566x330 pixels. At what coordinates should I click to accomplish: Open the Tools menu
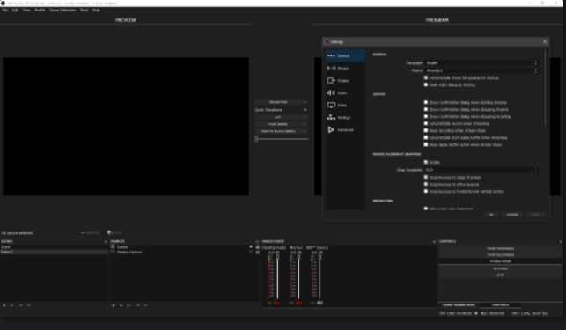coord(85,10)
